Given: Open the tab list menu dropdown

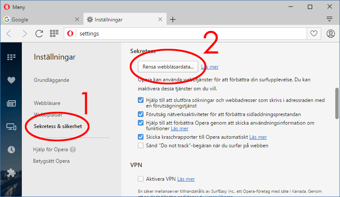Looking at the screenshot, I should coord(329,19).
